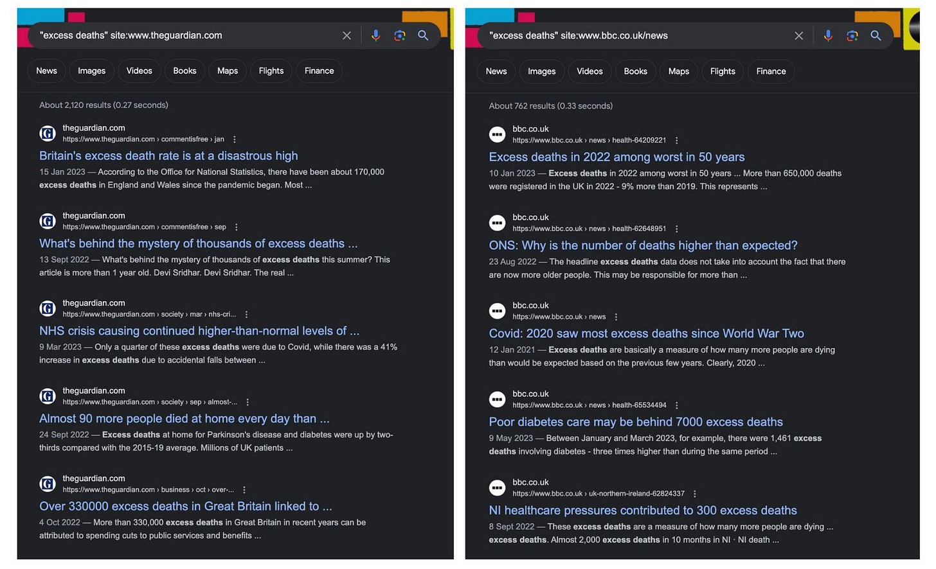Click the magnifier in BBC search bar
936x569 pixels.
(876, 36)
